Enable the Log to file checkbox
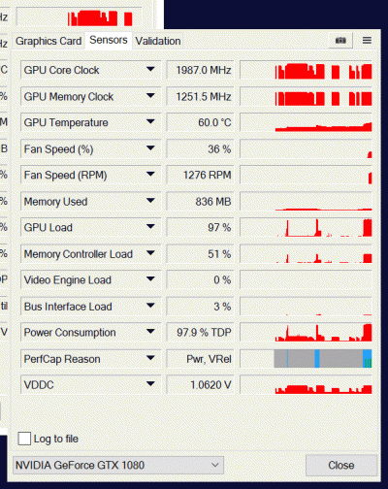This screenshot has height=489, width=388. point(24,439)
